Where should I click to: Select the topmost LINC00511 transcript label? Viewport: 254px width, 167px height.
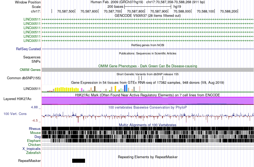click(x=32, y=19)
